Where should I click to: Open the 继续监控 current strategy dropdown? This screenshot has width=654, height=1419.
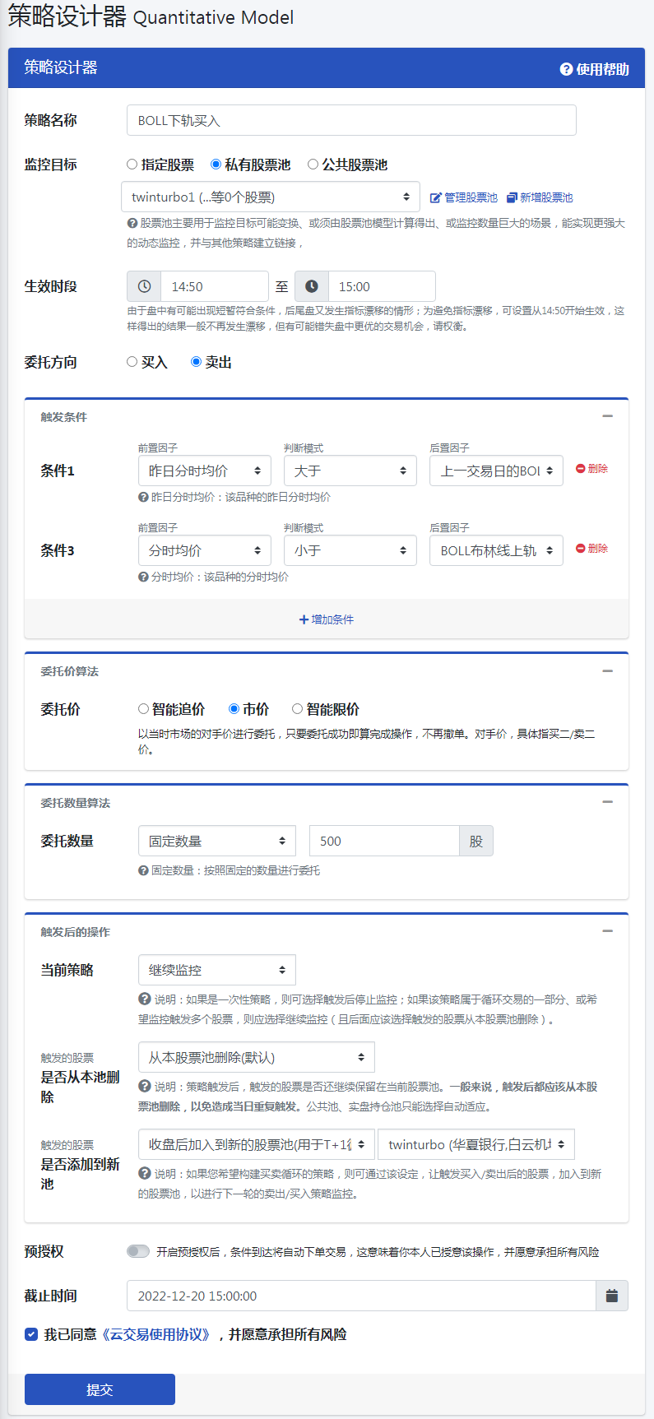click(217, 970)
